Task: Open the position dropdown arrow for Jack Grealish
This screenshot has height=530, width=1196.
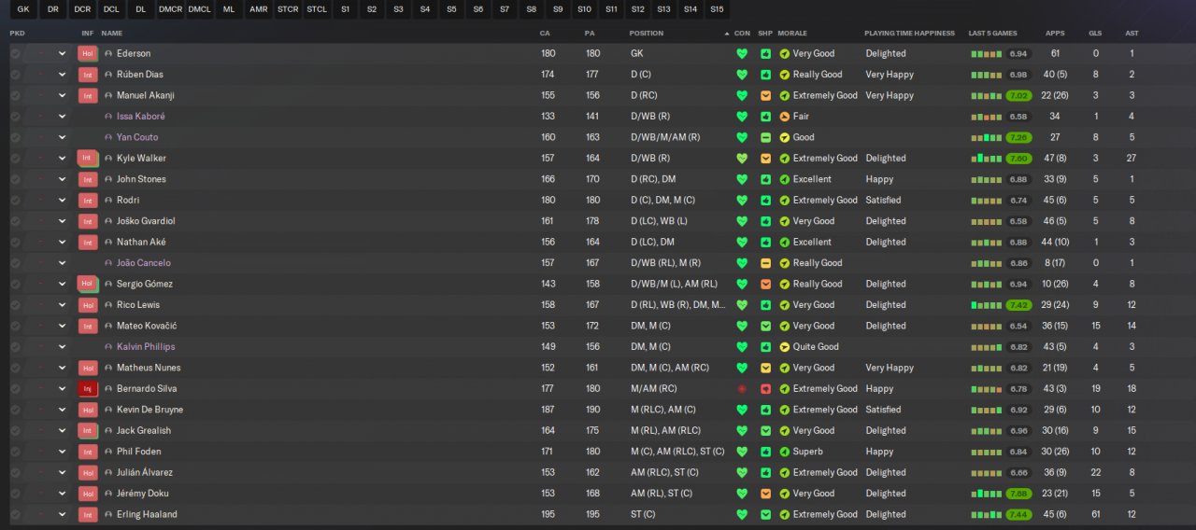Action: 62,430
